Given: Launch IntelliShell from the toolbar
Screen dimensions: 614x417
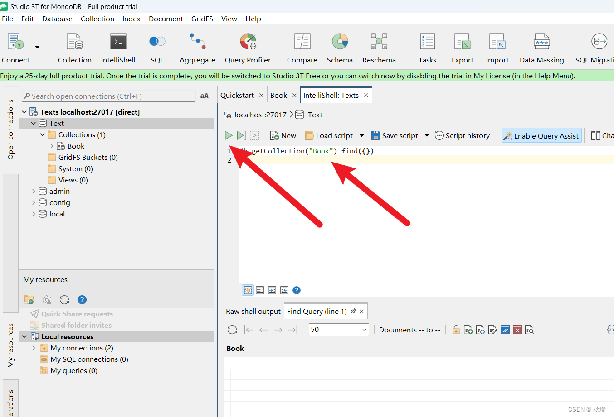Looking at the screenshot, I should tap(118, 48).
